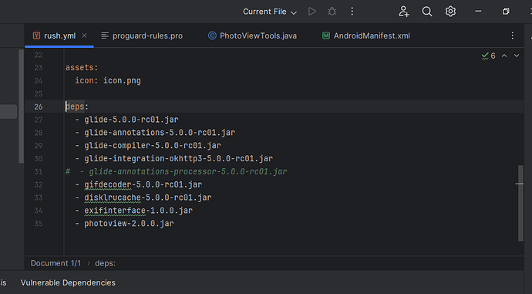Image resolution: width=532 pixels, height=294 pixels.
Task: Click the 'assets:' key on line 23
Action: point(82,68)
